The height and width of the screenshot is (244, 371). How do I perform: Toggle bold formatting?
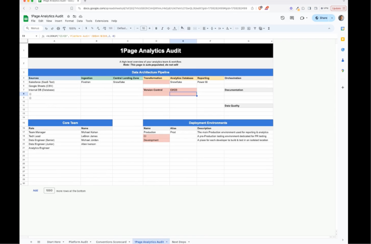click(x=156, y=28)
